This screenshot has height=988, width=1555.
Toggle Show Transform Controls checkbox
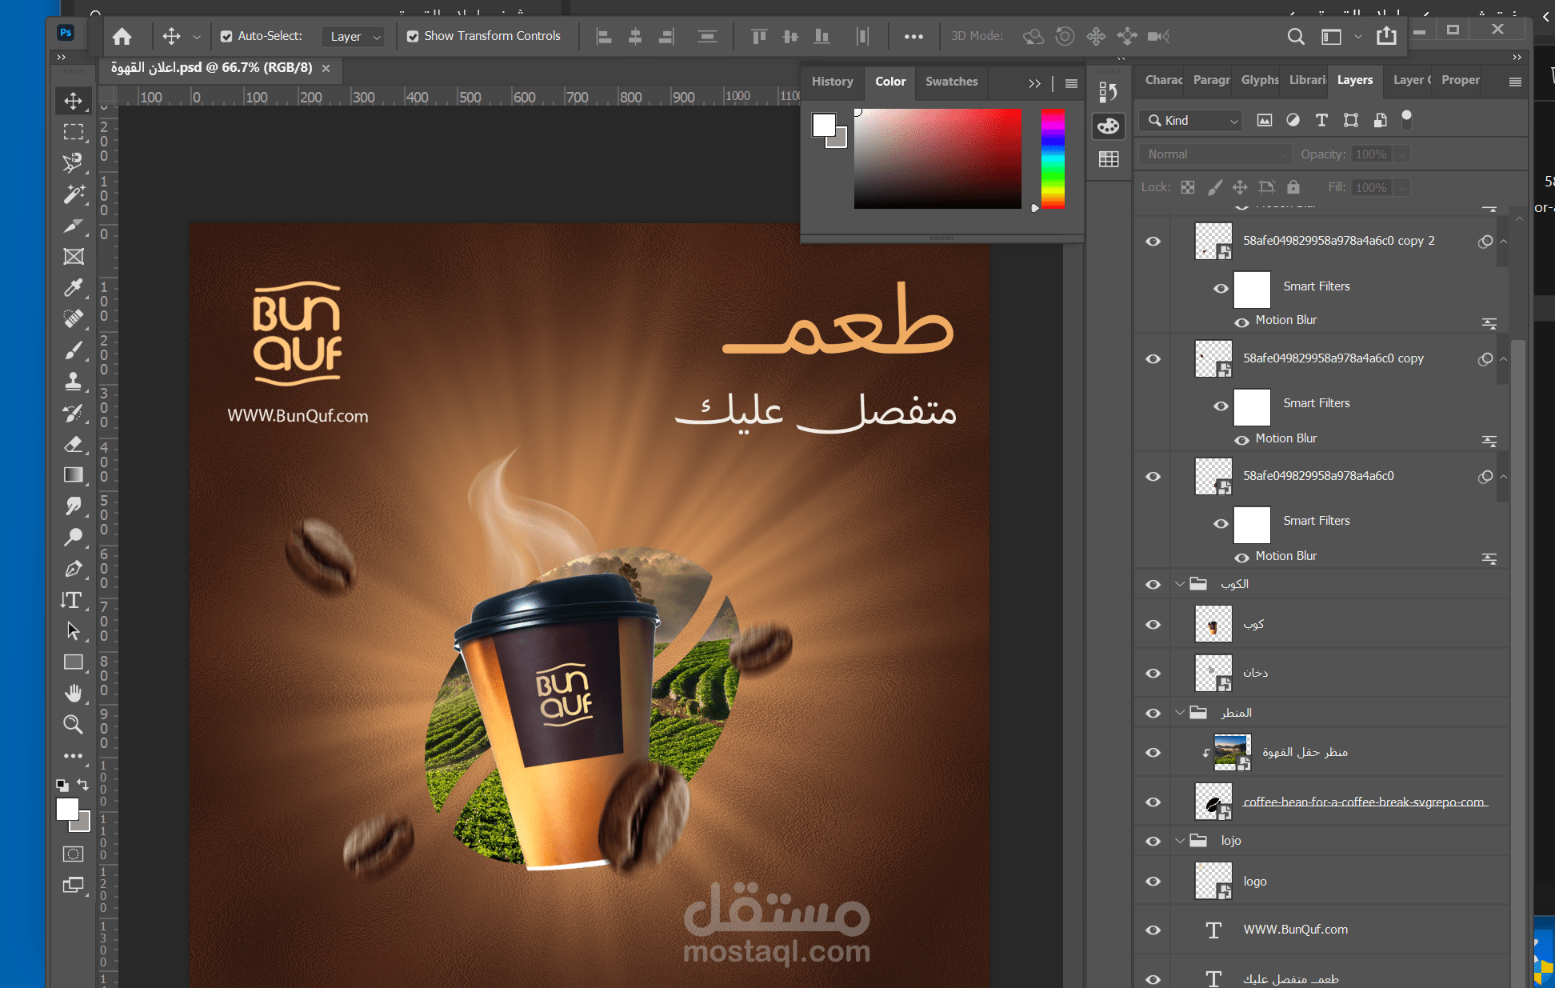pyautogui.click(x=413, y=36)
